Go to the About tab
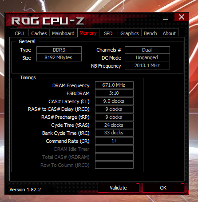 pos(169,33)
